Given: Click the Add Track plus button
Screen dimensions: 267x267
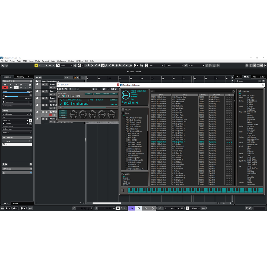Looking at the screenshot, I should tap(37, 77).
